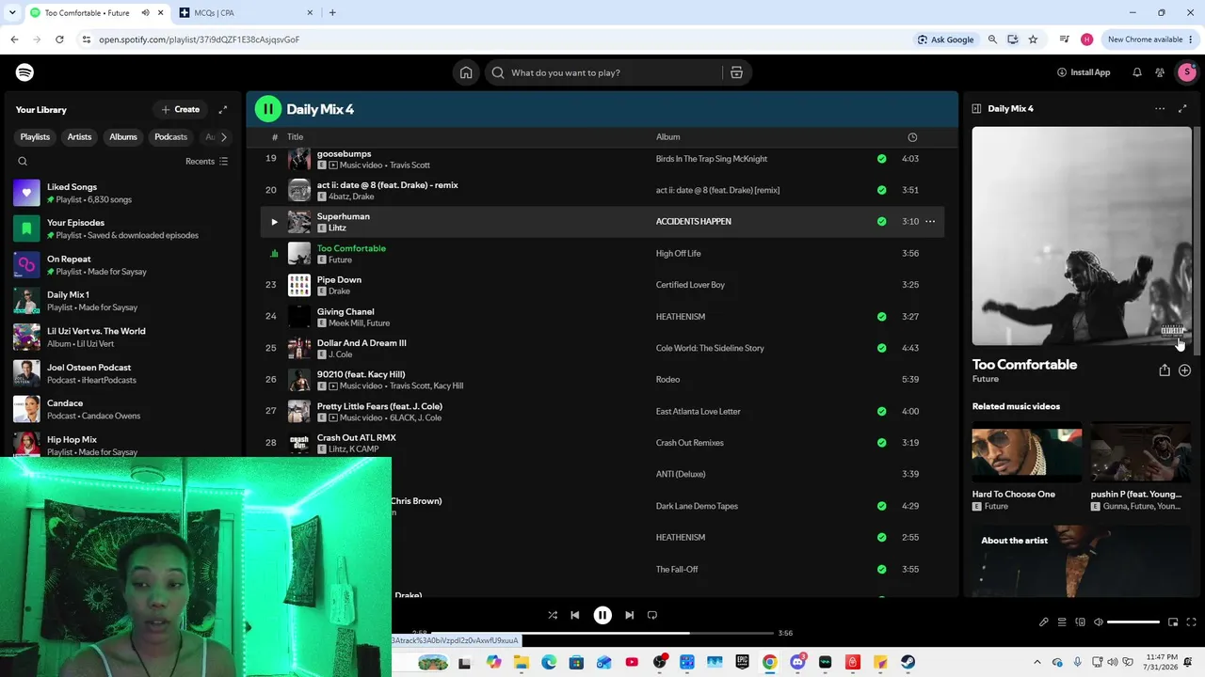Click Ask Google in address bar
The height and width of the screenshot is (677, 1205).
pos(946,39)
